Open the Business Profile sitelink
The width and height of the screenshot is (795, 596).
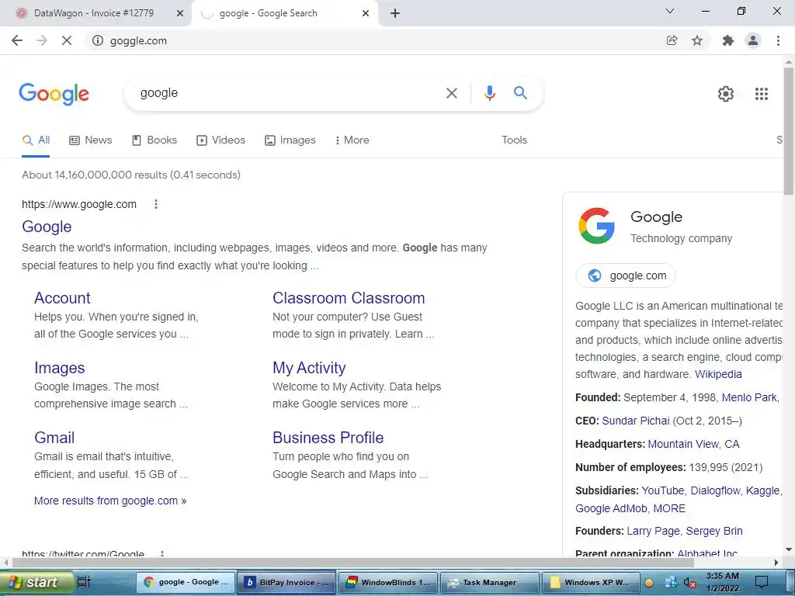click(x=328, y=438)
